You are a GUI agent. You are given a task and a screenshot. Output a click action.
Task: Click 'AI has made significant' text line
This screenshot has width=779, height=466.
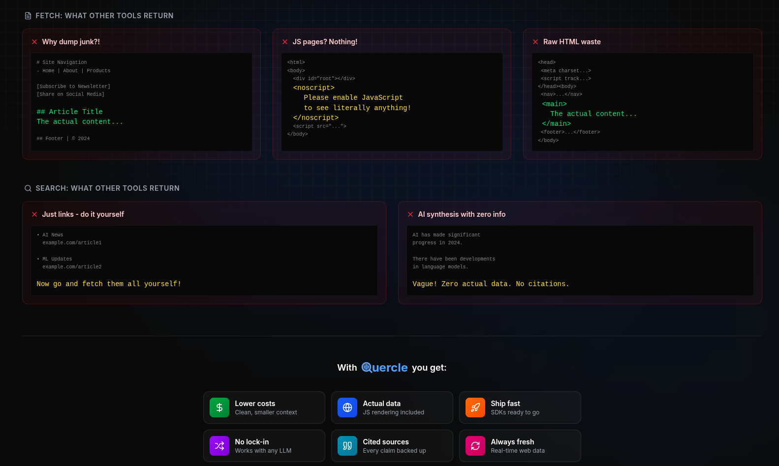446,235
